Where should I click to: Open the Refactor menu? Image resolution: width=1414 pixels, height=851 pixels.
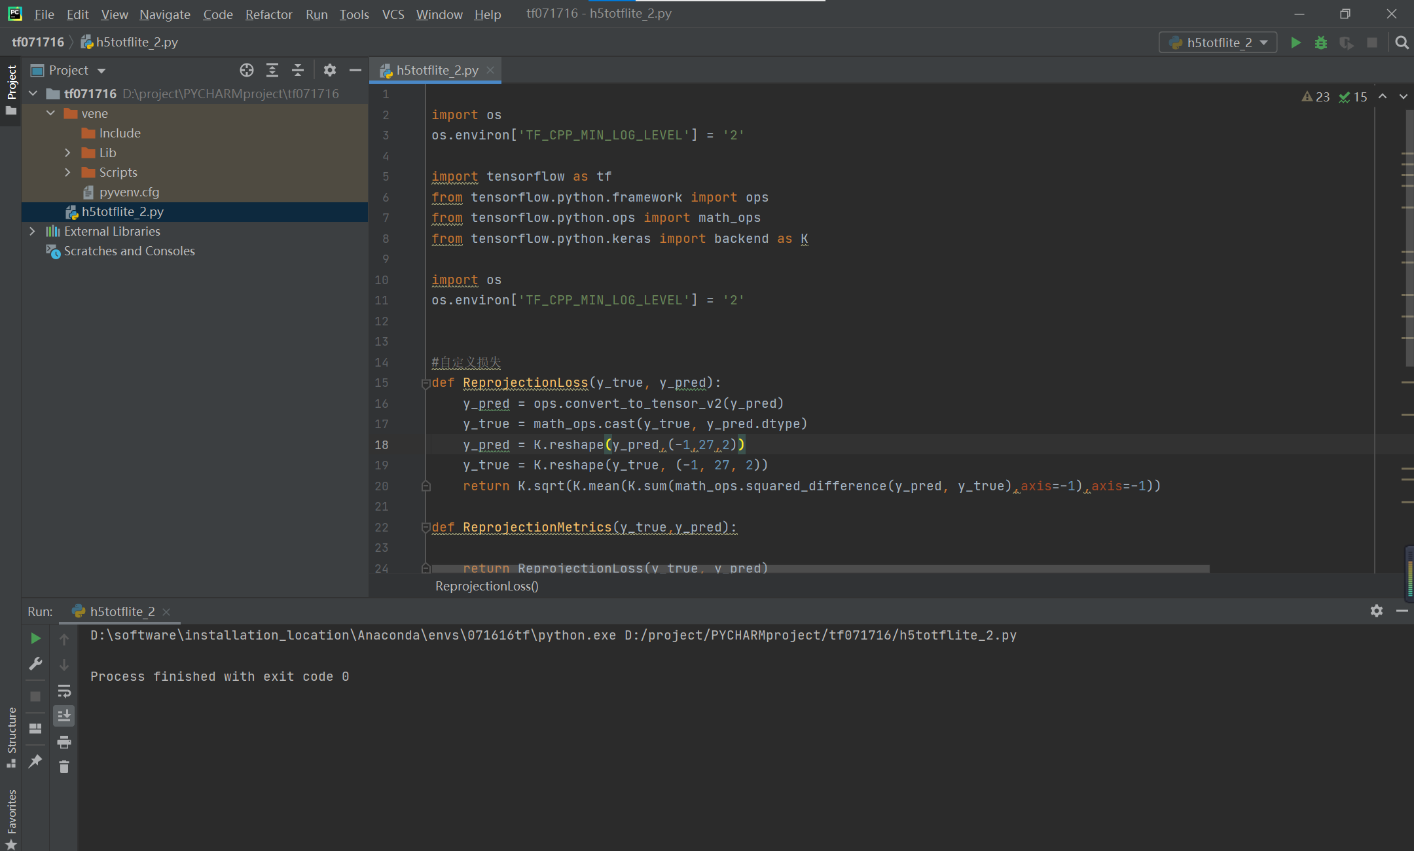pyautogui.click(x=268, y=14)
